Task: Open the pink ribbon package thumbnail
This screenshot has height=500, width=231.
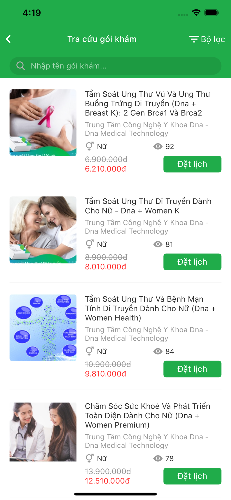Action: point(43,123)
